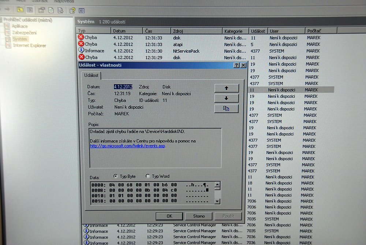Click the highlighted event 11 row

[291, 90]
